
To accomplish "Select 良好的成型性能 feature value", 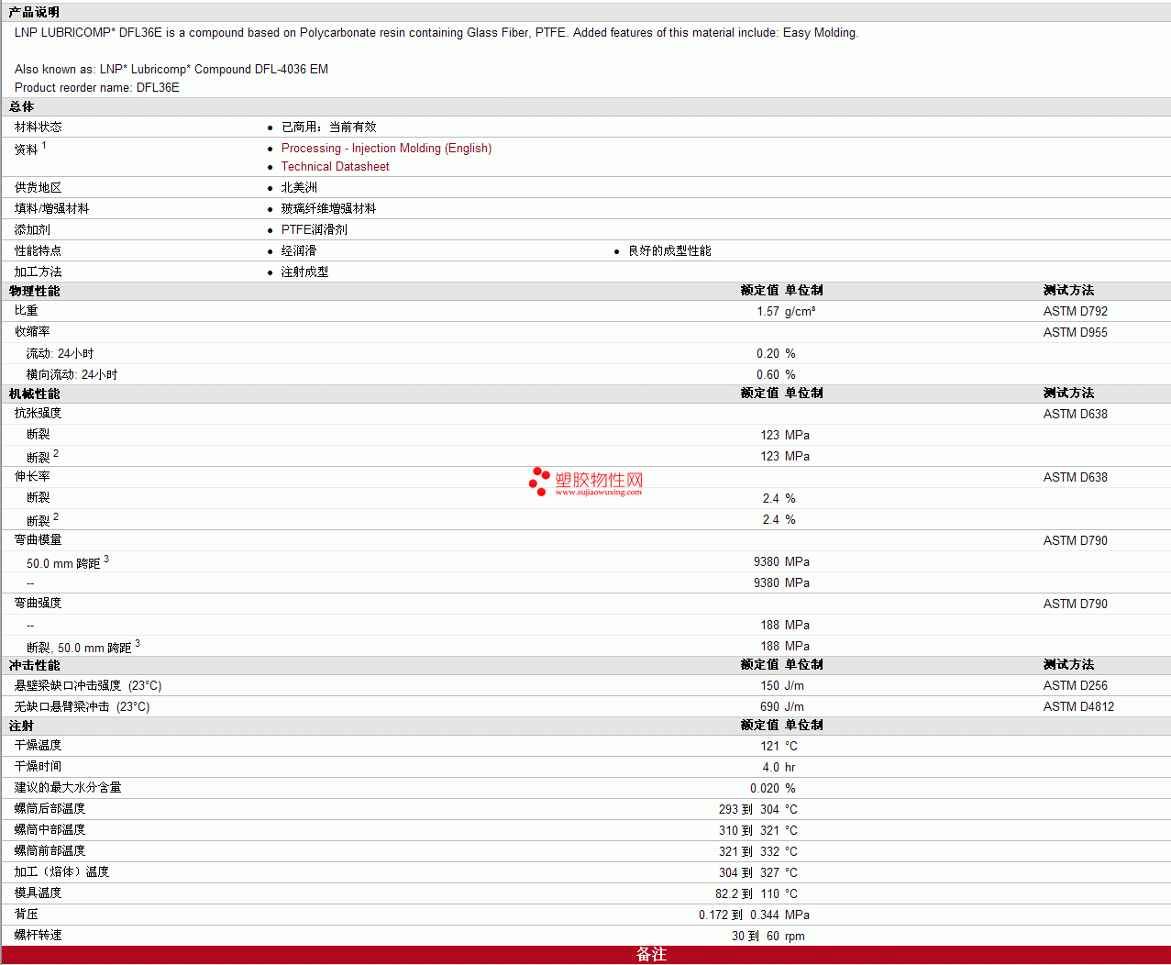I will click(669, 251).
